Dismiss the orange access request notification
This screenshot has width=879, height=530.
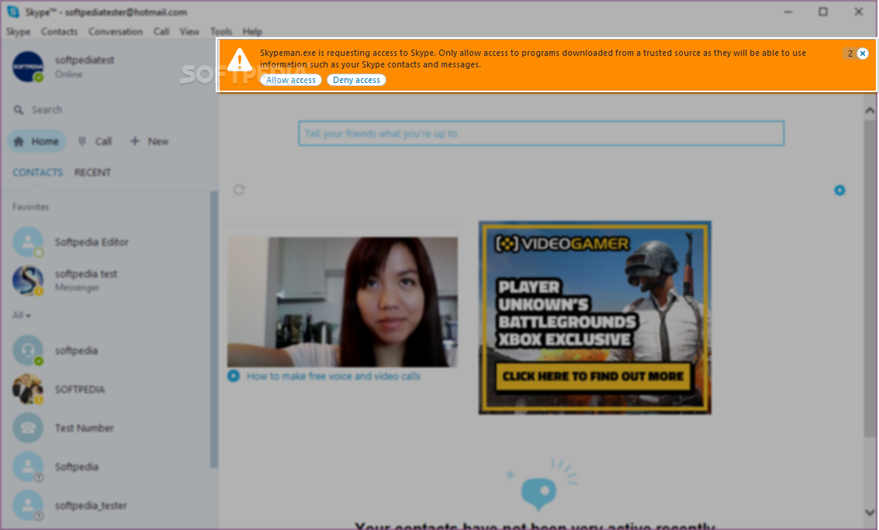[x=862, y=53]
